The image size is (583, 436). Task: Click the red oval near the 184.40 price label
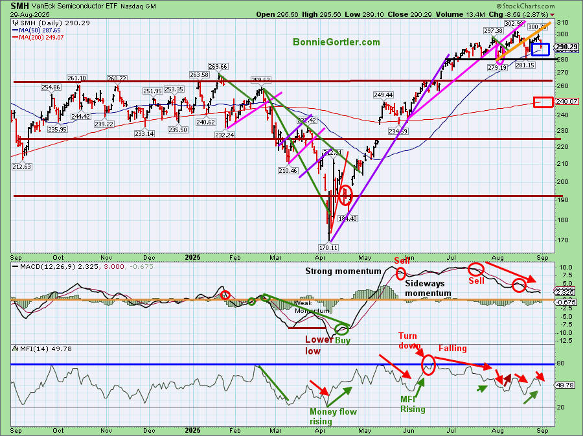345,196
